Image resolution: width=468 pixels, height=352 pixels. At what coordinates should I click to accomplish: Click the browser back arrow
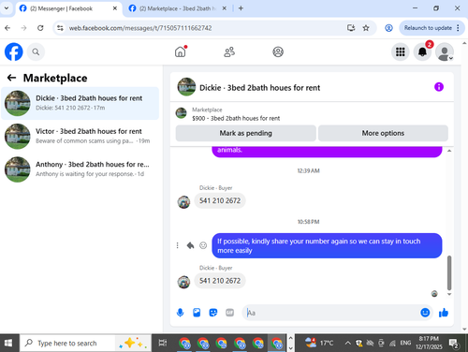coord(7,28)
